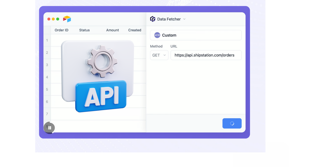This screenshot has width=318, height=167.
Task: Select row number 4 in the table
Action: coord(47,77)
